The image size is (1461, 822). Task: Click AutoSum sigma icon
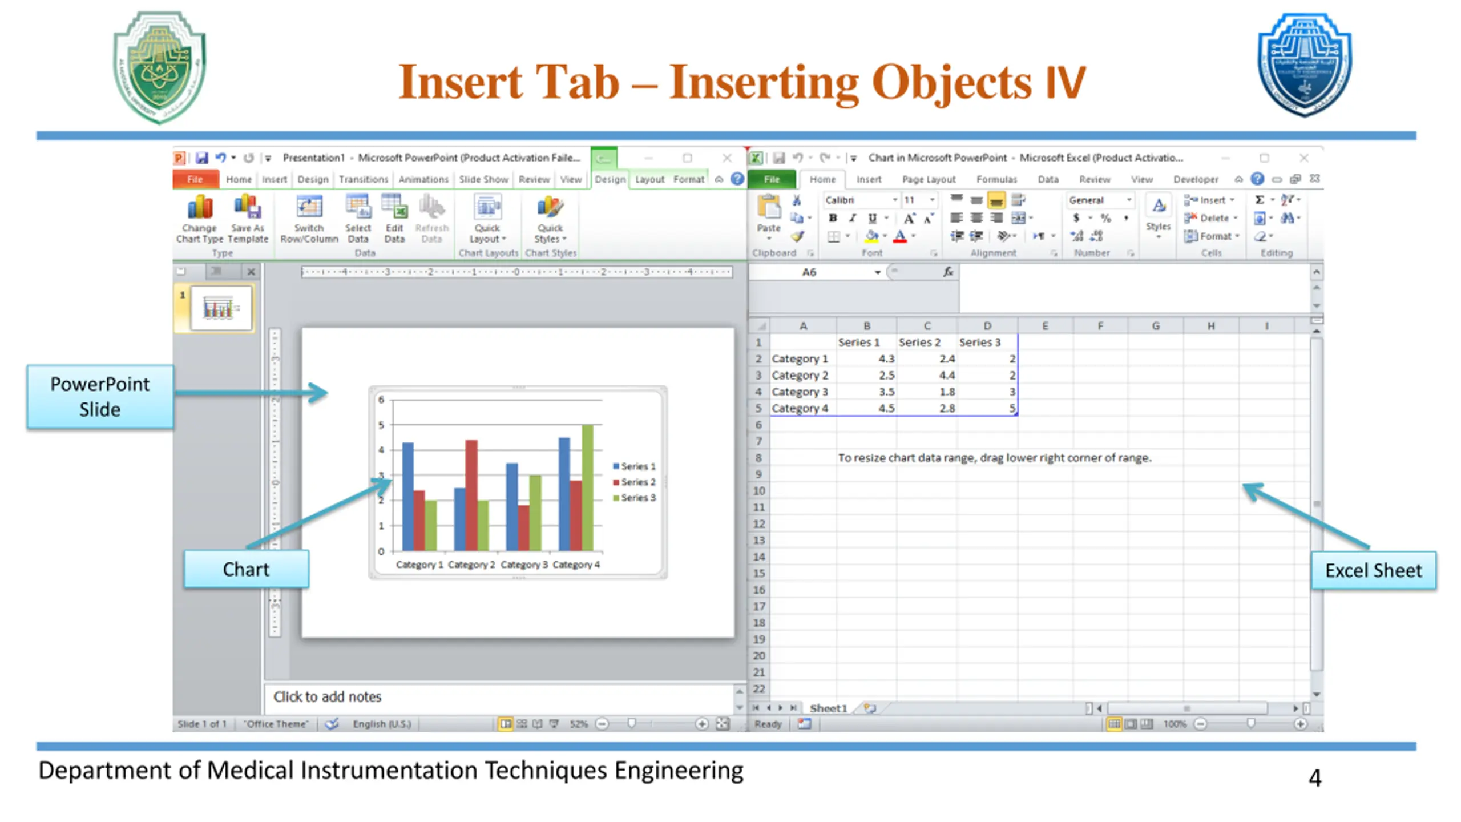point(1260,200)
